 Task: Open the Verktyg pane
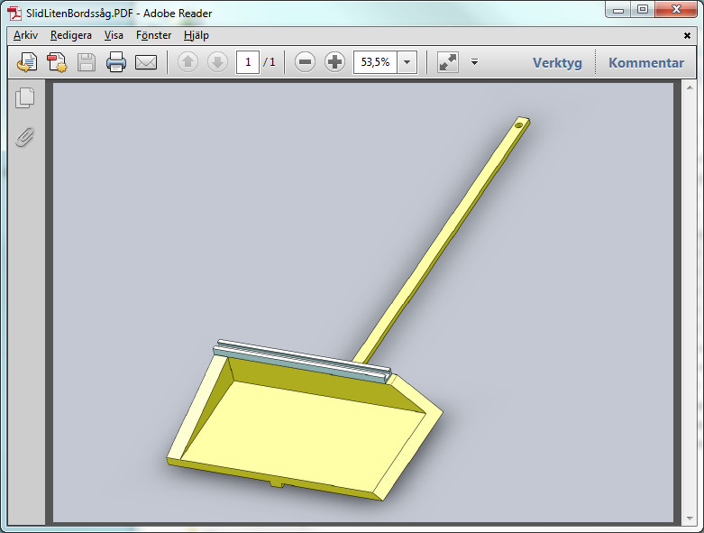(557, 62)
